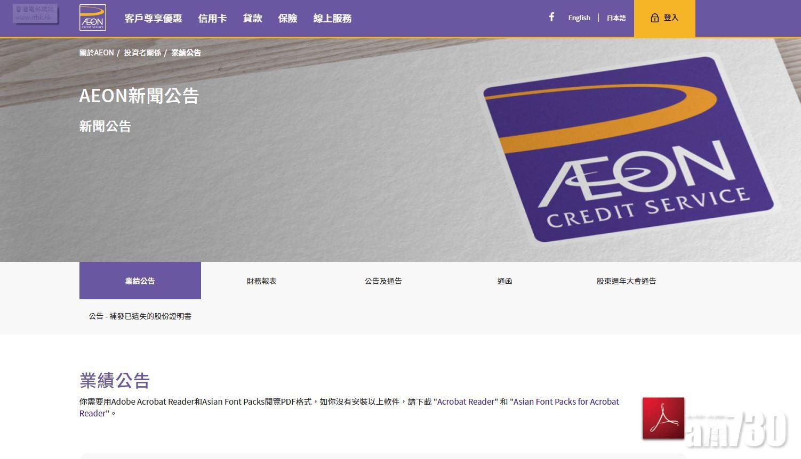This screenshot has height=459, width=801.
Task: Open the Asian Font Packs download link
Action: pyautogui.click(x=565, y=401)
